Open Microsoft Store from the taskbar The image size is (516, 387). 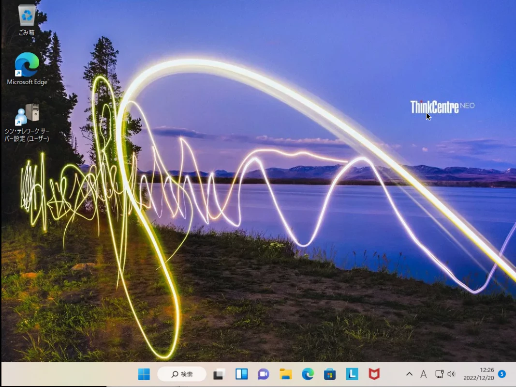[x=330, y=374]
